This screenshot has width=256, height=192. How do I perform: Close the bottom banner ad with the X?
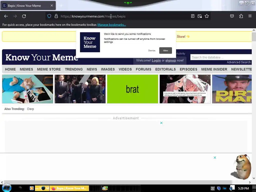(215, 157)
